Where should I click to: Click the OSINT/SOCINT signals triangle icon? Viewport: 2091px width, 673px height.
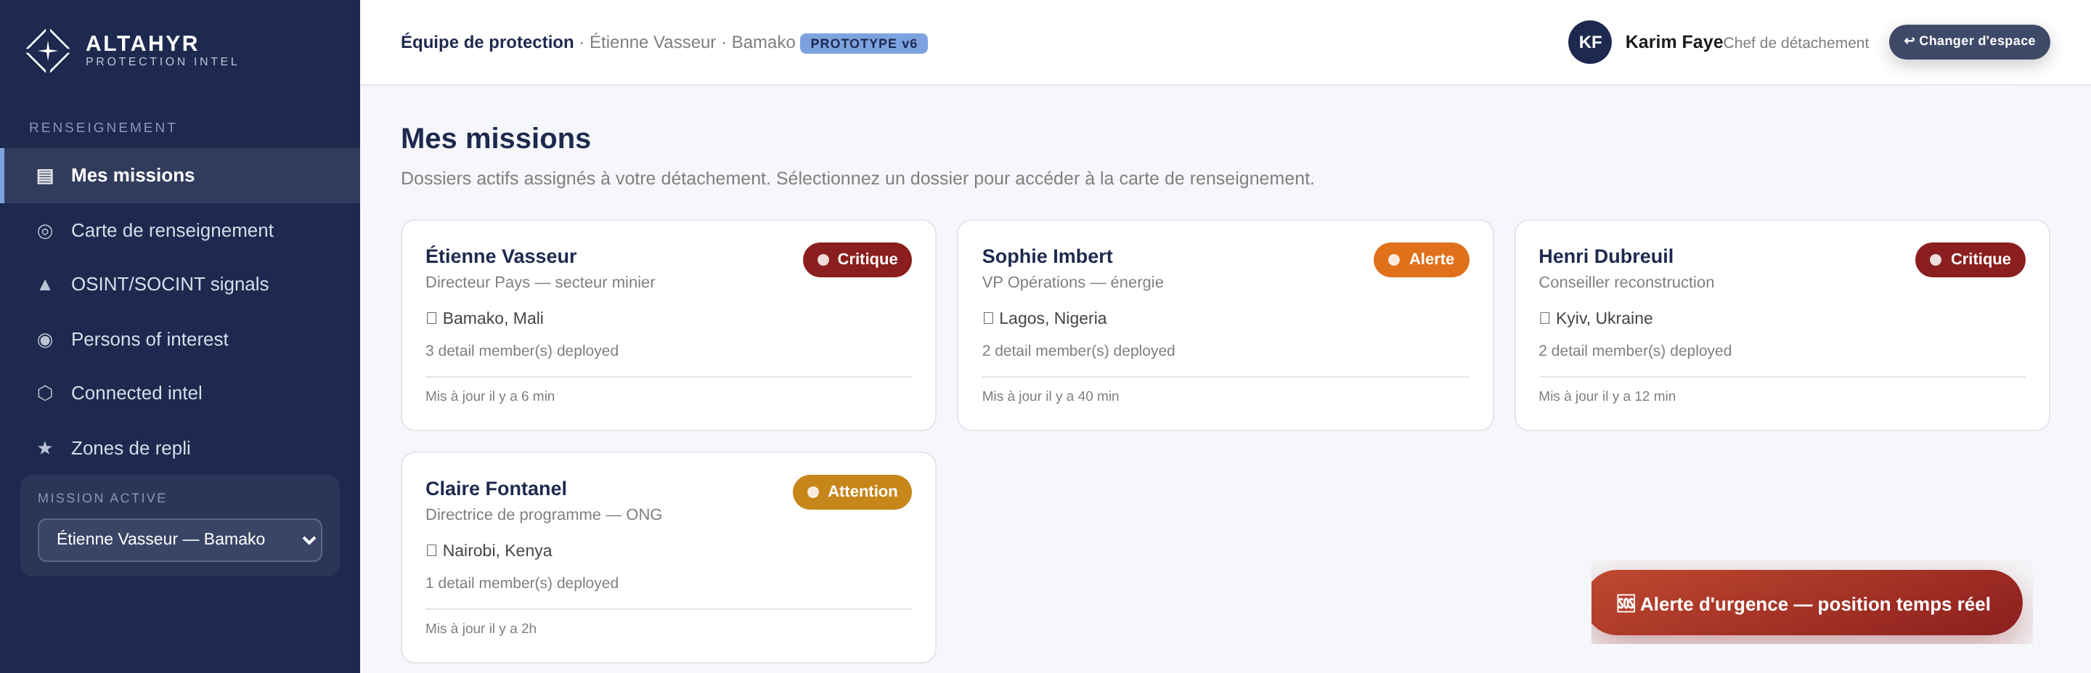(44, 285)
